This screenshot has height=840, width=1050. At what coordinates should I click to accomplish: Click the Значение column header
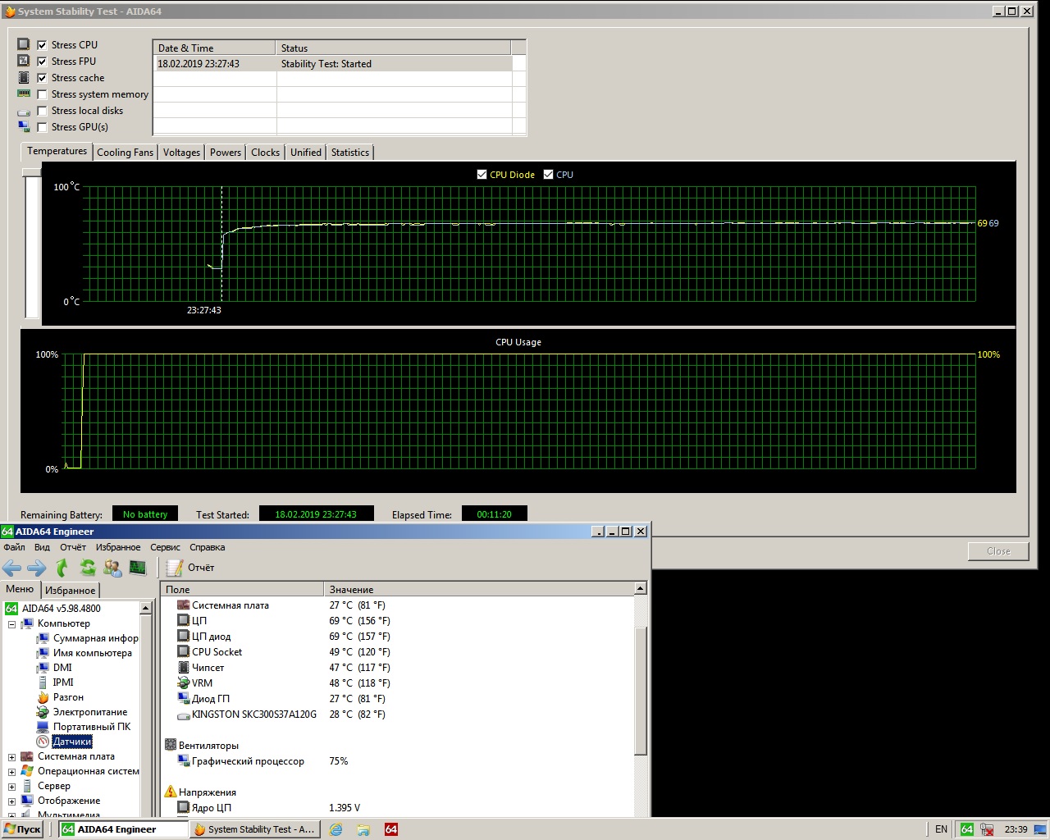pyautogui.click(x=479, y=589)
